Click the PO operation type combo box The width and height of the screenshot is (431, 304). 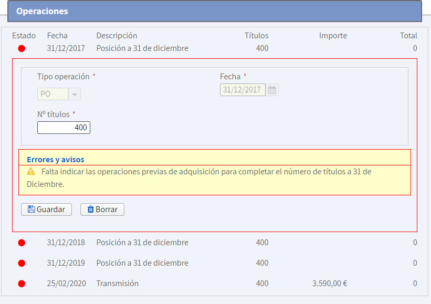click(53, 95)
